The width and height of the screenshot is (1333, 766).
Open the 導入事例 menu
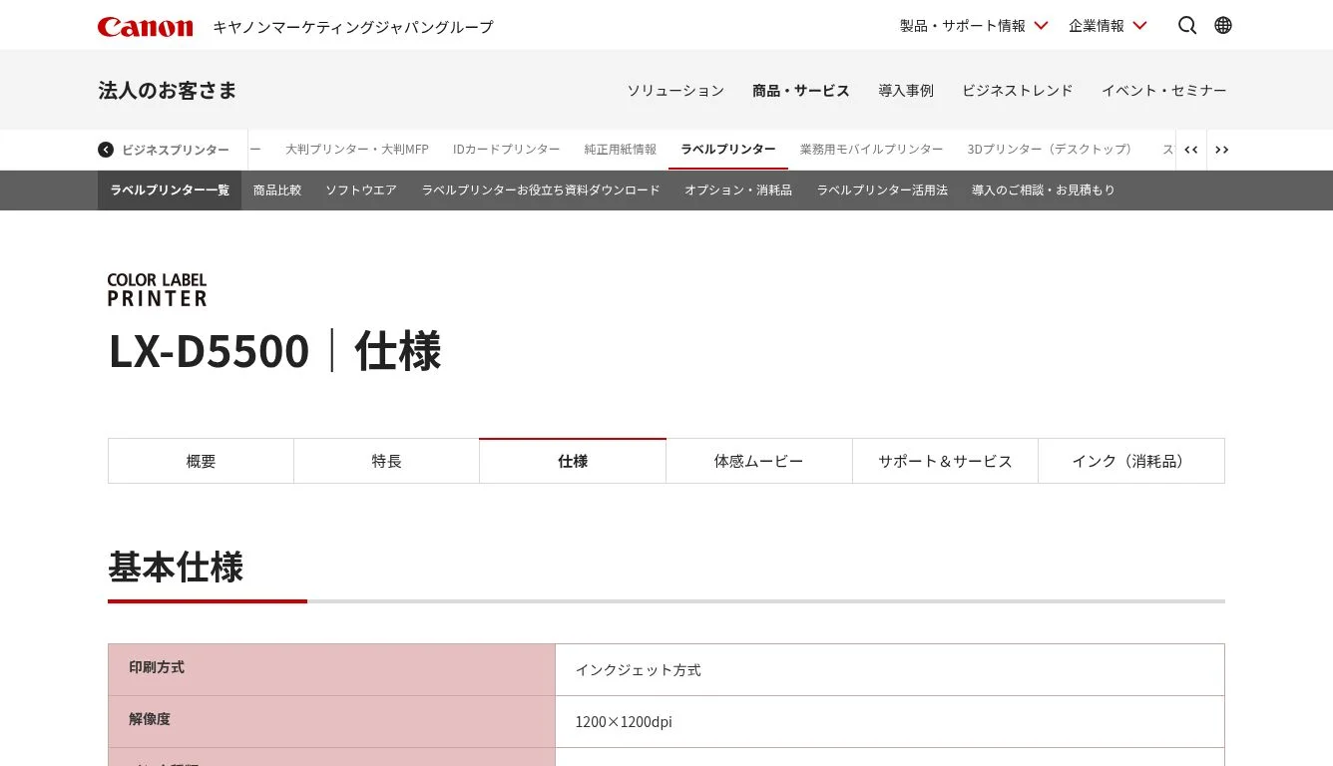(906, 90)
